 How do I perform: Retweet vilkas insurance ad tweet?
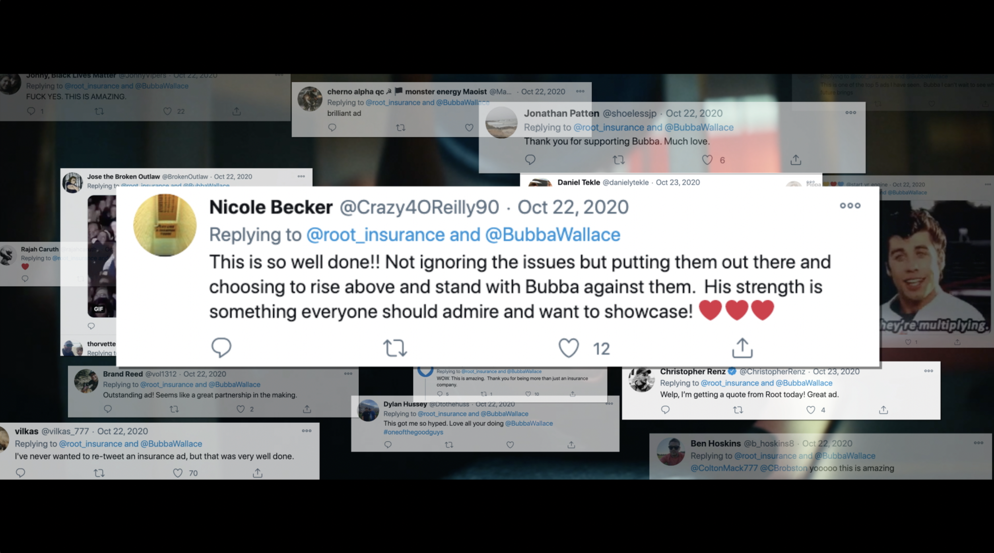click(99, 473)
